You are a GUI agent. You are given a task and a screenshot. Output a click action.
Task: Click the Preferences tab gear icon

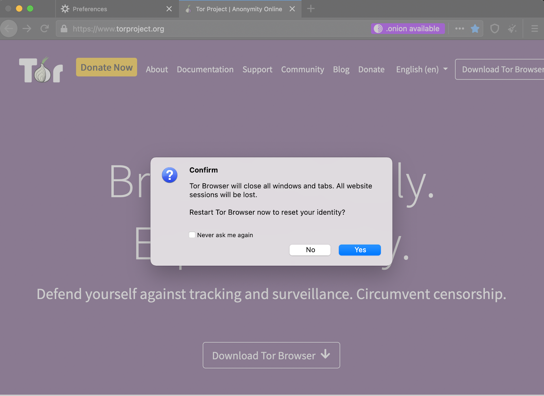coord(65,9)
